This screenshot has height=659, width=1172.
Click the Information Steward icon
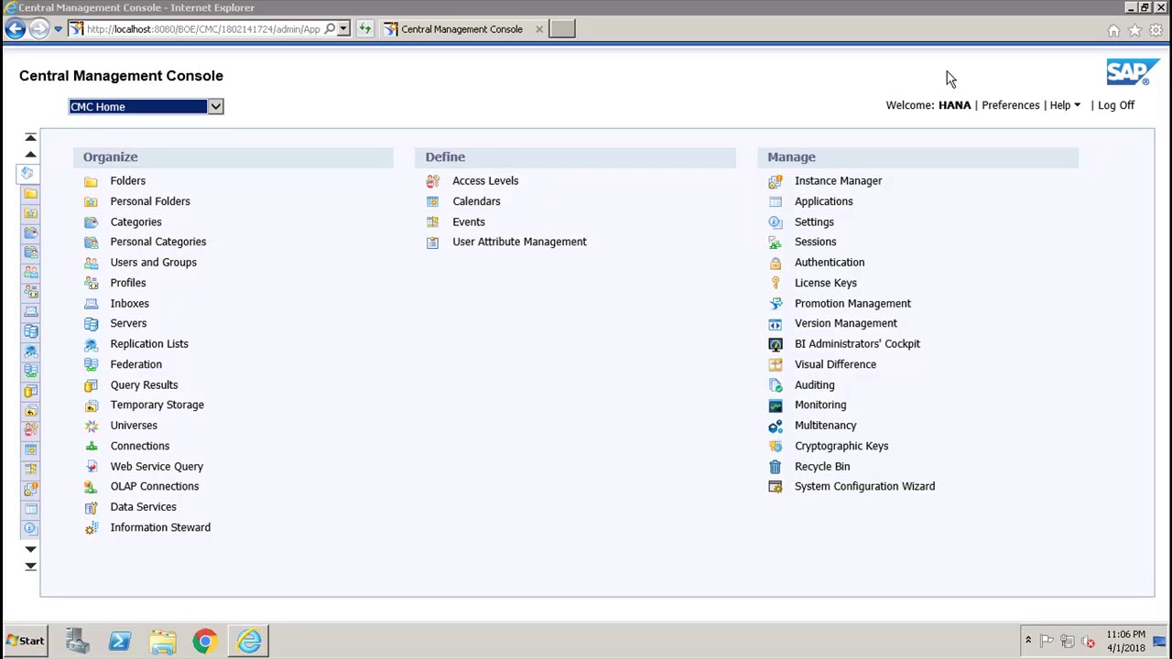coord(91,528)
